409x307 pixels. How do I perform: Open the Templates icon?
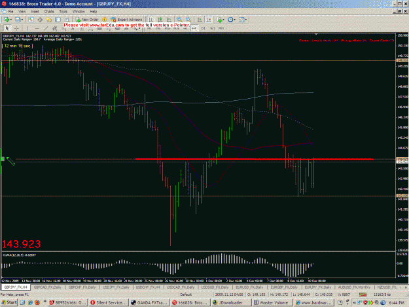241,20
